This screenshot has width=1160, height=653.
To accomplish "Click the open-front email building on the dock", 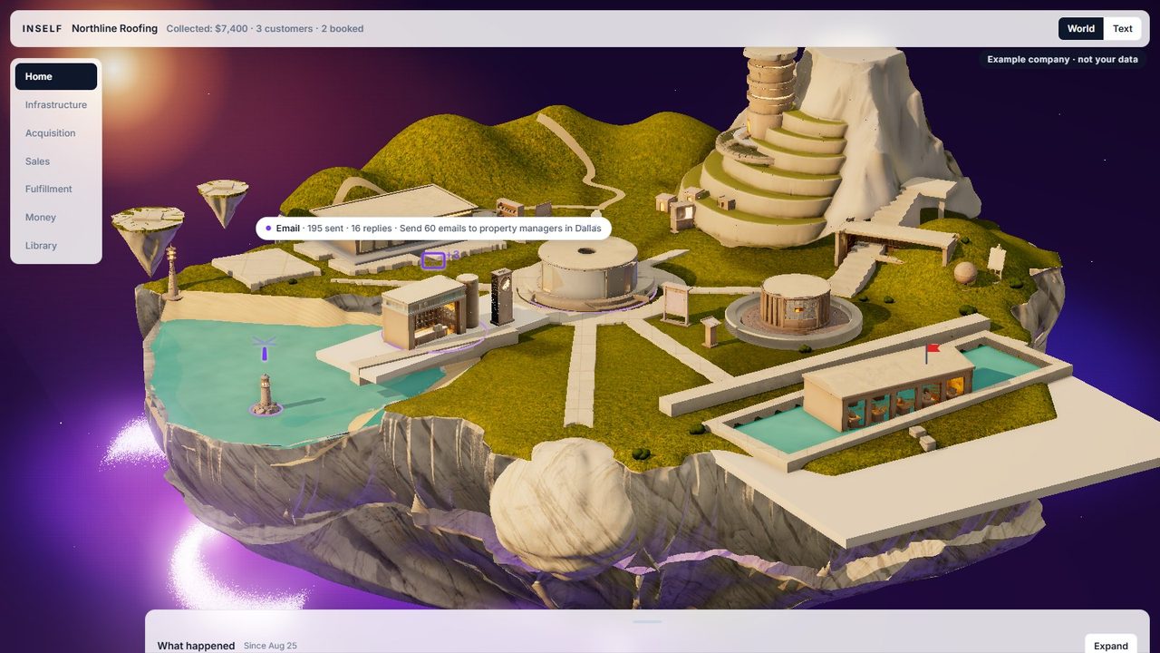I will coord(424,313).
